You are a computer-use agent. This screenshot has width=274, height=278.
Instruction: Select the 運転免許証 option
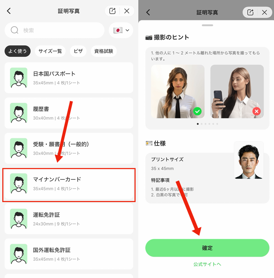[69, 219]
